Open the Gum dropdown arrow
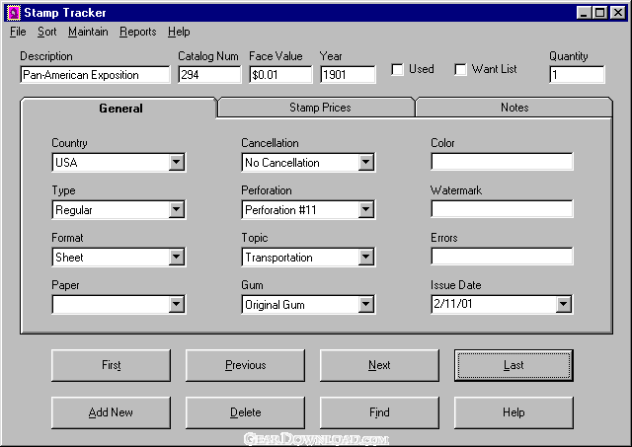Screen dimensions: 632x447 [365, 305]
